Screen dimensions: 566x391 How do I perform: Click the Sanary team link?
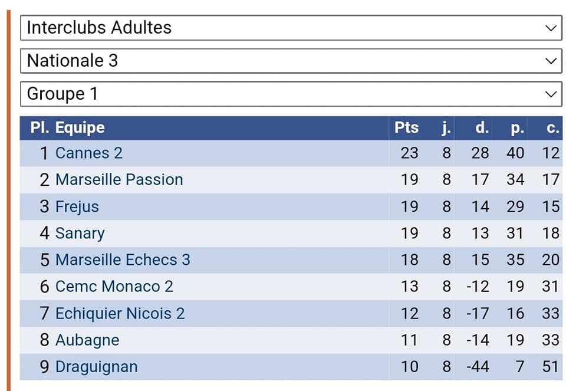coord(80,234)
